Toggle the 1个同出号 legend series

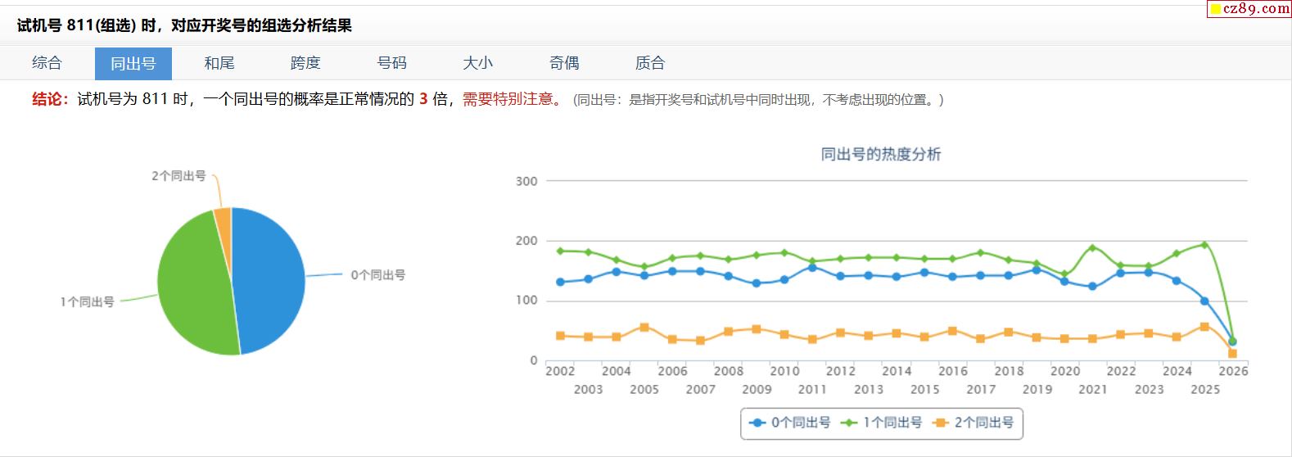click(x=882, y=423)
